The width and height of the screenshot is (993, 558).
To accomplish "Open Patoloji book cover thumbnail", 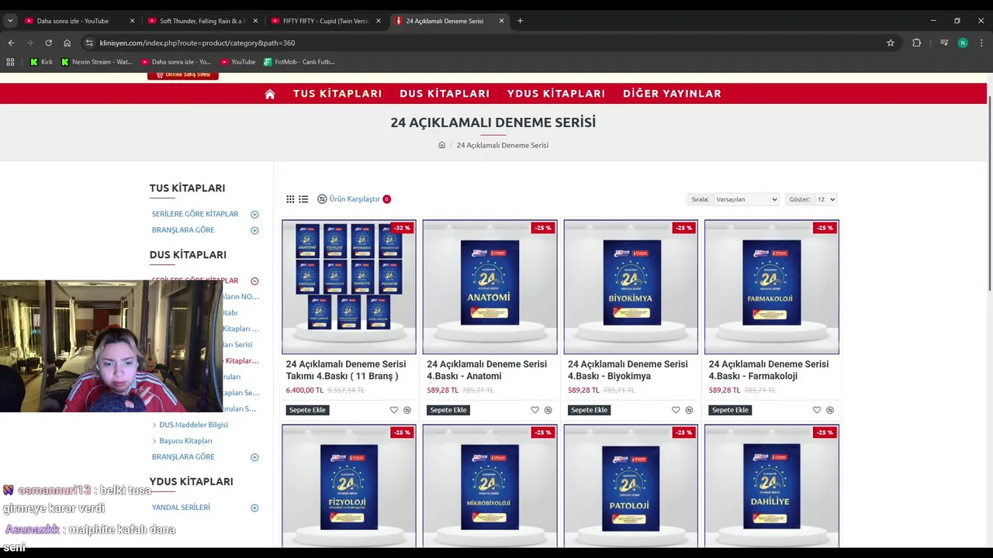I will (x=631, y=486).
